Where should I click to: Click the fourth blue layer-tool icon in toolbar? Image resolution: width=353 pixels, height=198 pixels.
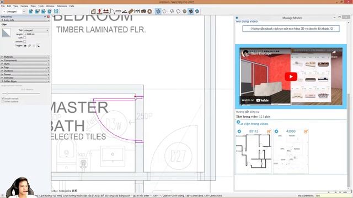50,11
